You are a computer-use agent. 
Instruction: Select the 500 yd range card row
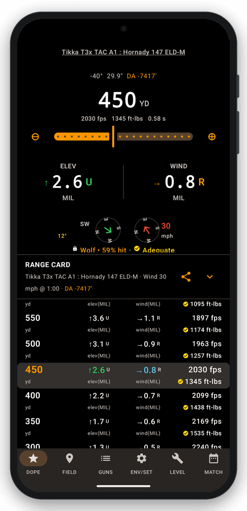click(x=123, y=350)
